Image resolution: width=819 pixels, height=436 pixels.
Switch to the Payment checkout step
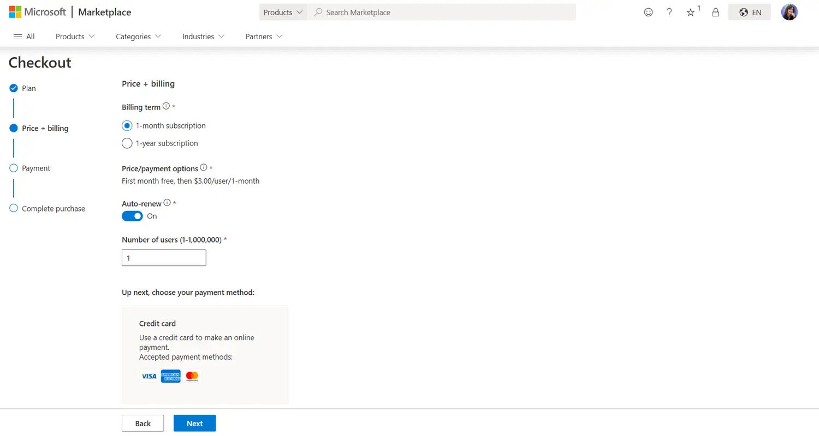[x=35, y=168]
